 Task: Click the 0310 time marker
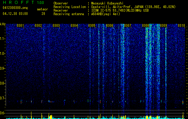click(x=181, y=25)
